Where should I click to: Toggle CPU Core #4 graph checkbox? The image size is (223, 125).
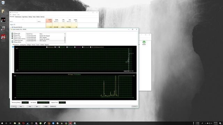coord(83,47)
